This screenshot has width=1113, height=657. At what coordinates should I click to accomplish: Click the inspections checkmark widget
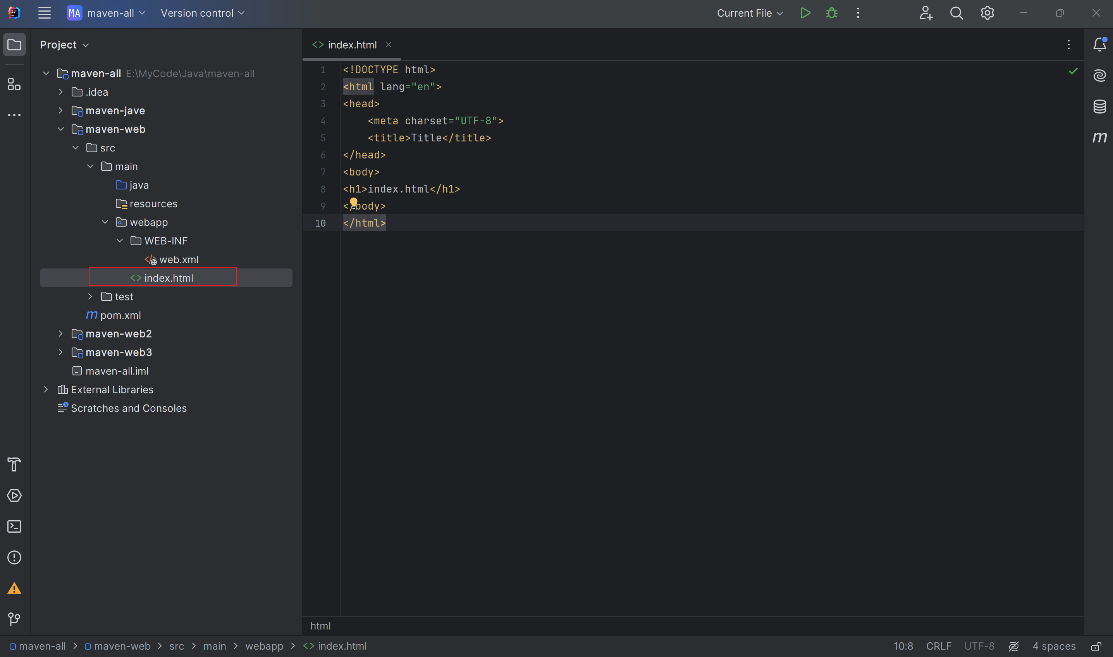1073,71
